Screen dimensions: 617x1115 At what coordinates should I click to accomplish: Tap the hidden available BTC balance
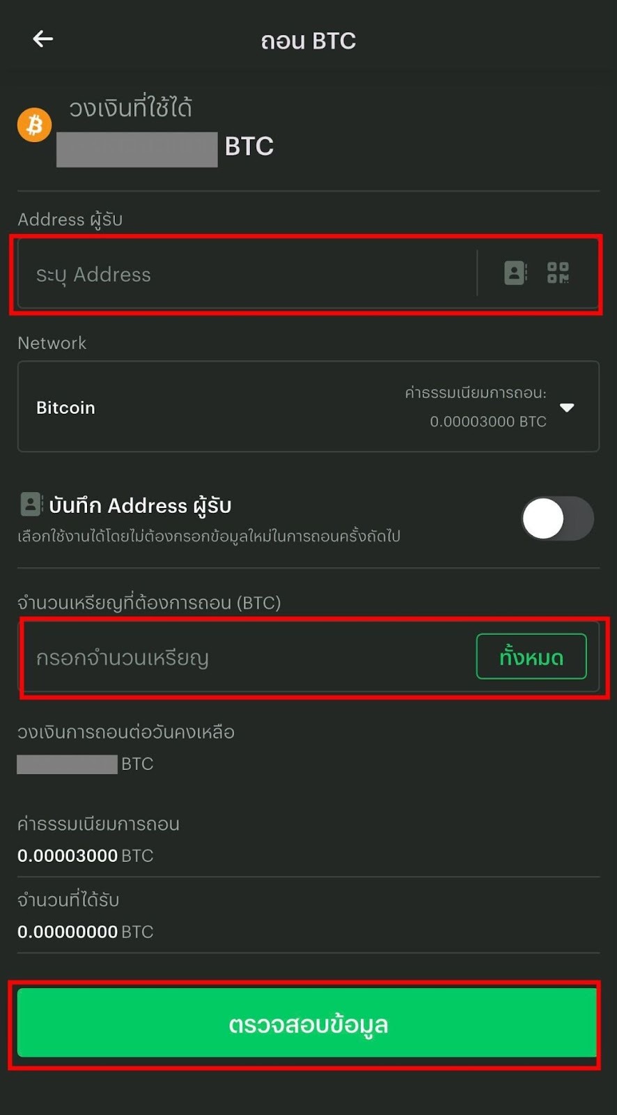click(137, 149)
